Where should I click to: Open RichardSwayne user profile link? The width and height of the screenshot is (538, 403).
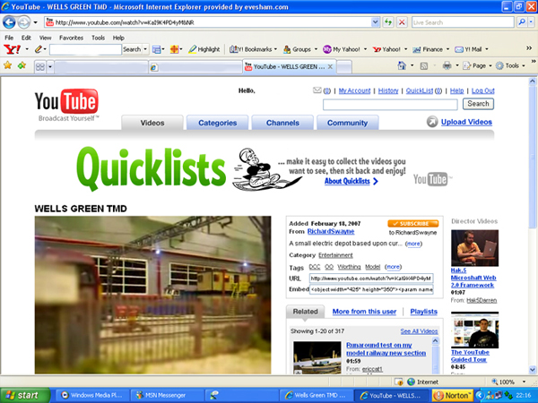click(x=331, y=231)
